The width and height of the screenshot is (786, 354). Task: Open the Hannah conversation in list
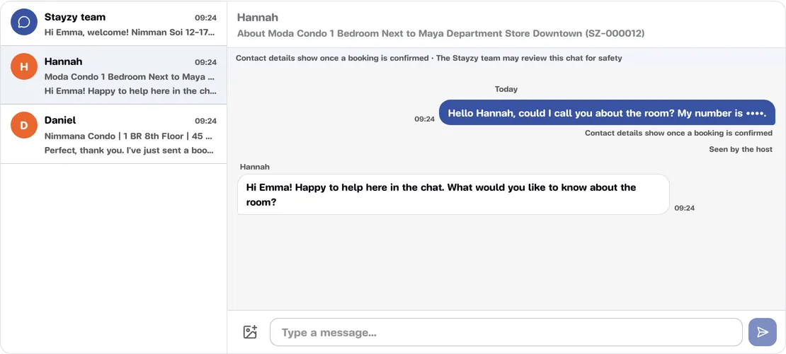click(114, 75)
